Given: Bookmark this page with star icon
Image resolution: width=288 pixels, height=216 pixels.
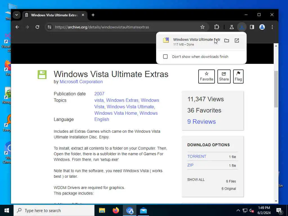Looking at the screenshot, I should pos(202,27).
